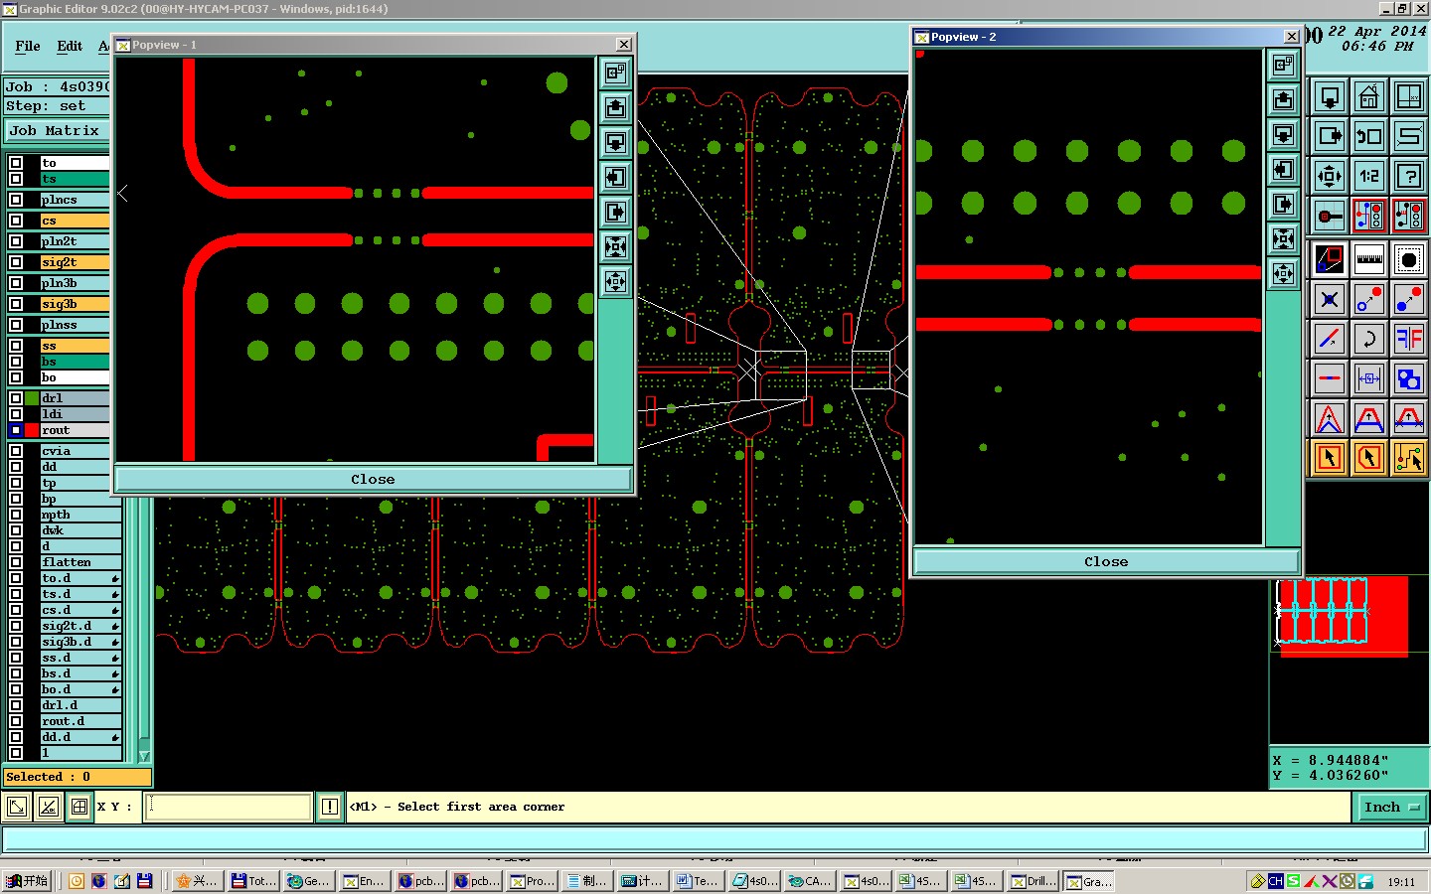Click the first red A contour icon
The height and width of the screenshot is (894, 1431).
click(1329, 418)
